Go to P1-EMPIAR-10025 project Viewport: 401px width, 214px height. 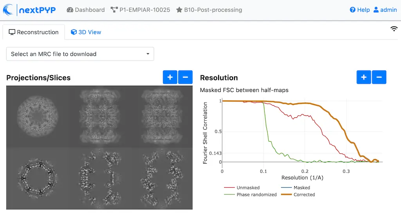tap(140, 10)
